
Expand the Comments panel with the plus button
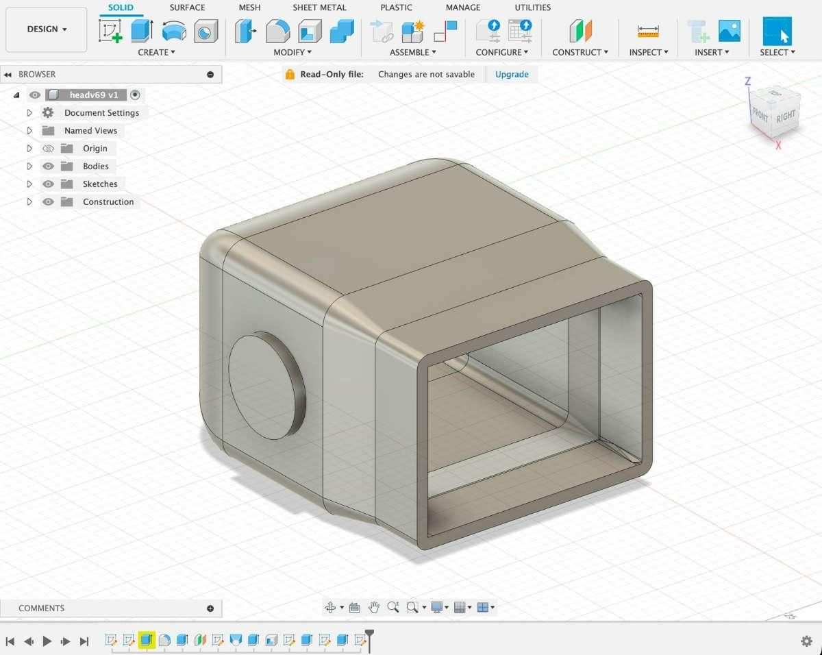click(x=210, y=608)
